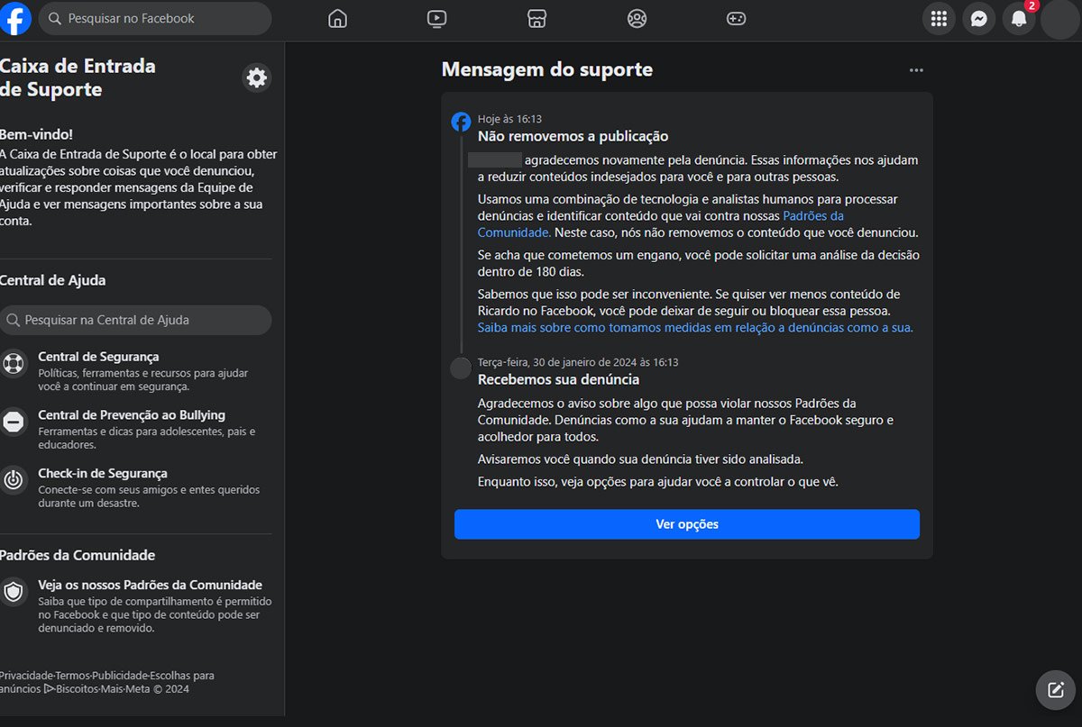Click the Bem-vindo! heading
Image resolution: width=1082 pixels, height=727 pixels.
pyautogui.click(x=36, y=134)
